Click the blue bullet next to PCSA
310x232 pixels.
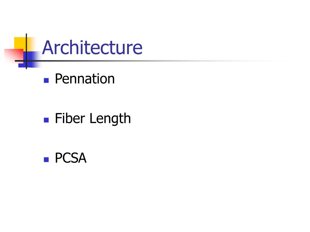(x=46, y=159)
